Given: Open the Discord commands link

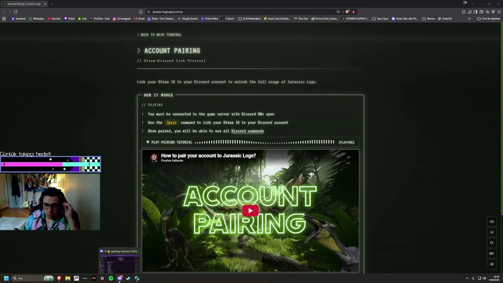Looking at the screenshot, I should pos(248,131).
